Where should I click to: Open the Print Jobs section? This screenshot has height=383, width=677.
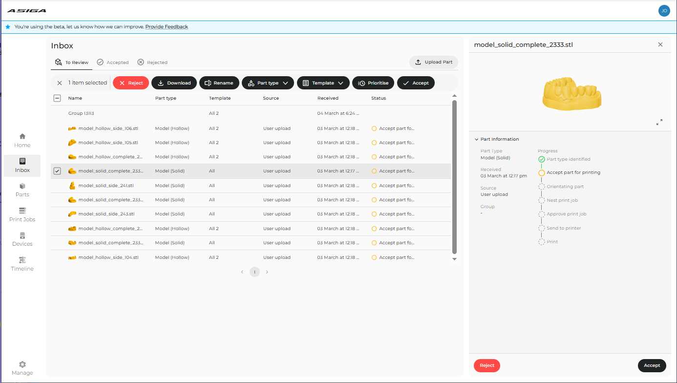tap(22, 214)
